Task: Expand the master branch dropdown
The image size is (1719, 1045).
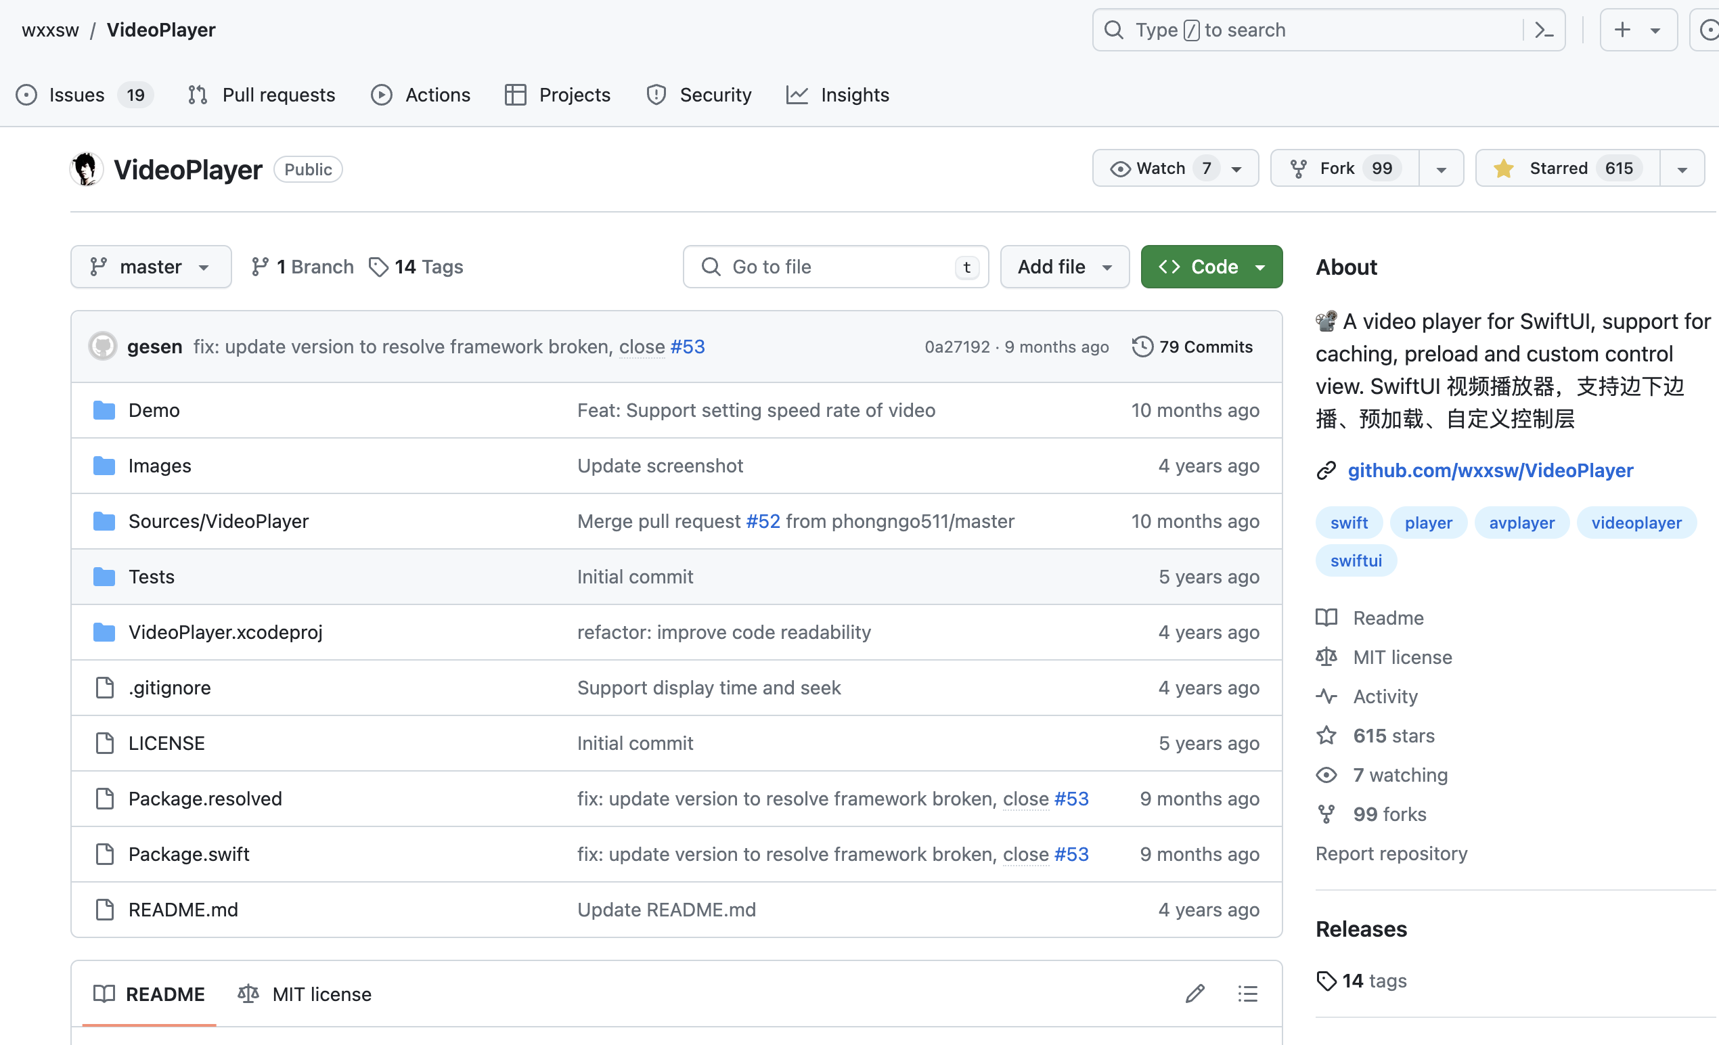Action: 151,267
